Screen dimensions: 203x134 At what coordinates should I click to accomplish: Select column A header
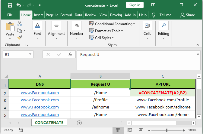point(40,76)
